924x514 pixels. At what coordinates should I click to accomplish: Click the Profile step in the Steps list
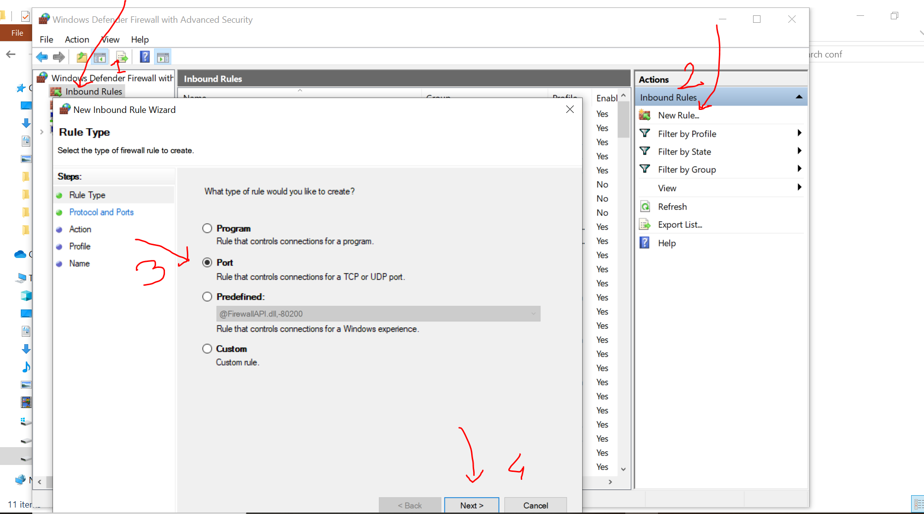(80, 246)
